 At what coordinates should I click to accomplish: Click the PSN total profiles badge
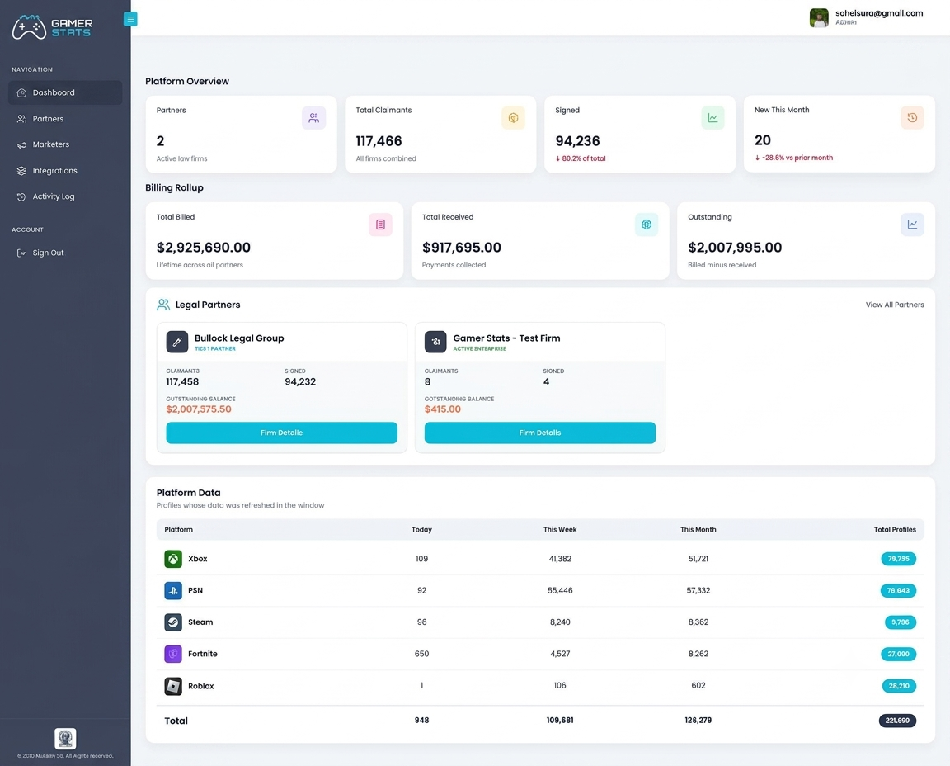[x=899, y=590]
